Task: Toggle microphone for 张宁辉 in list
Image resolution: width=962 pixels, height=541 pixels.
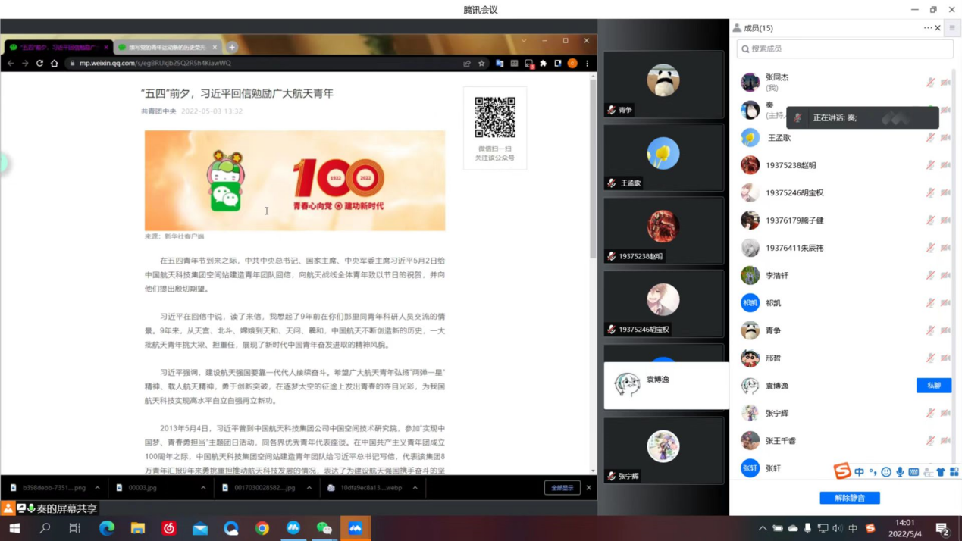Action: [930, 413]
